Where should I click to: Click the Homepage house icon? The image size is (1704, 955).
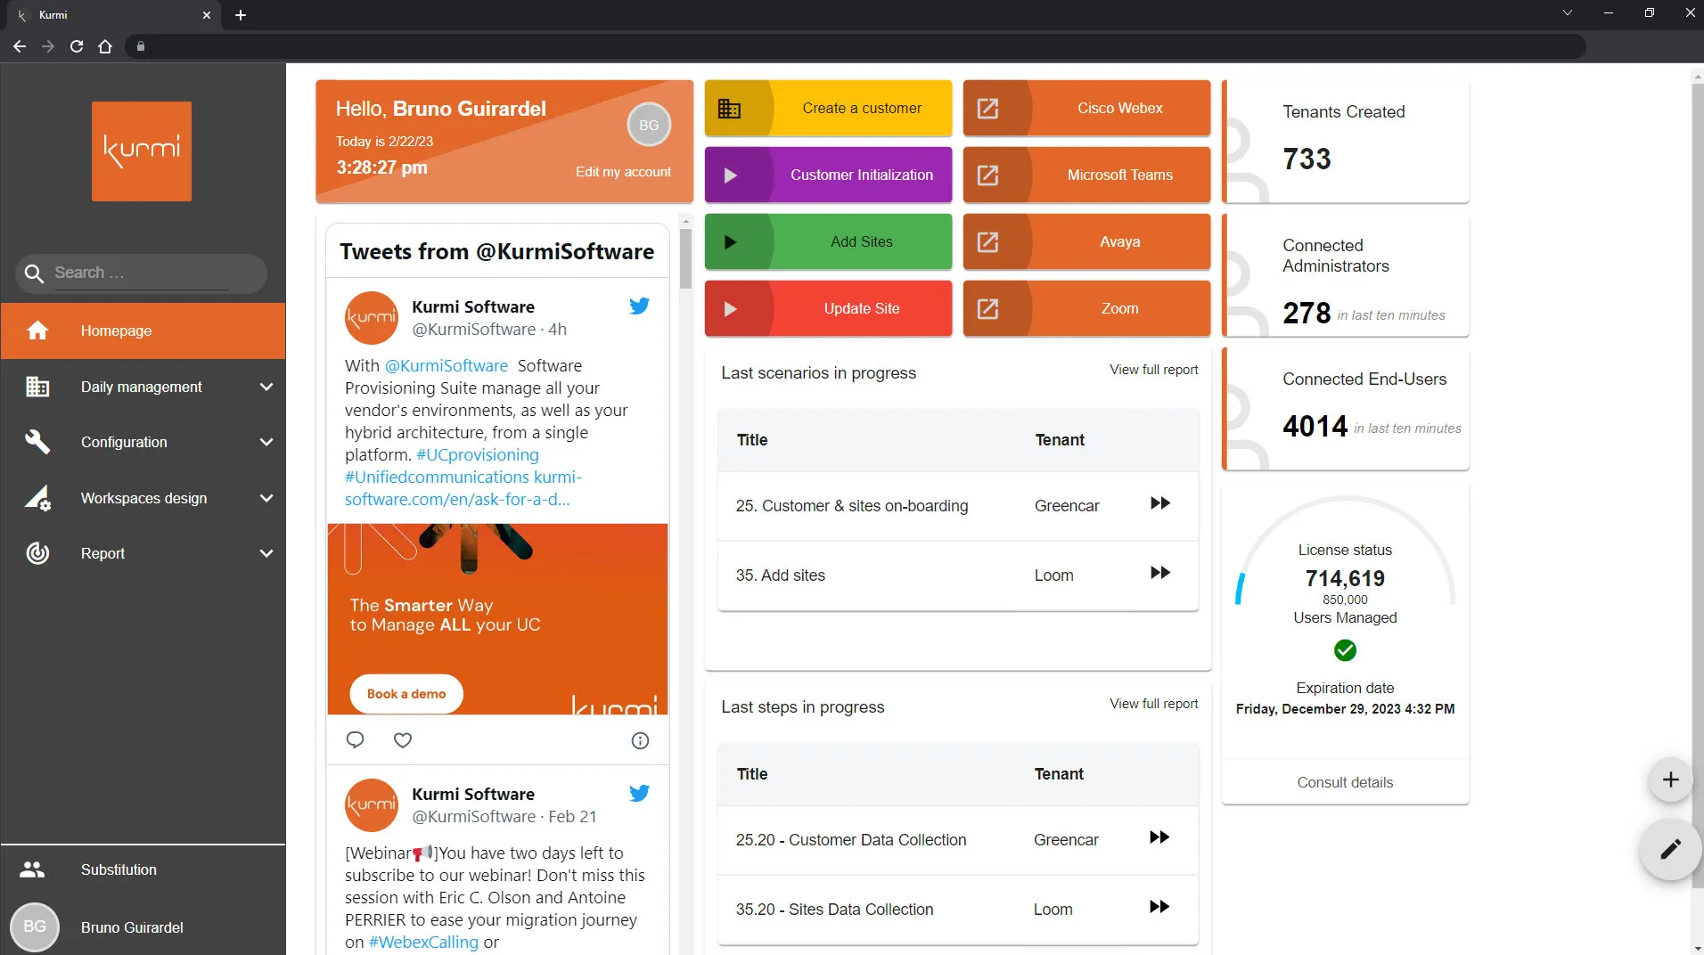(x=37, y=331)
